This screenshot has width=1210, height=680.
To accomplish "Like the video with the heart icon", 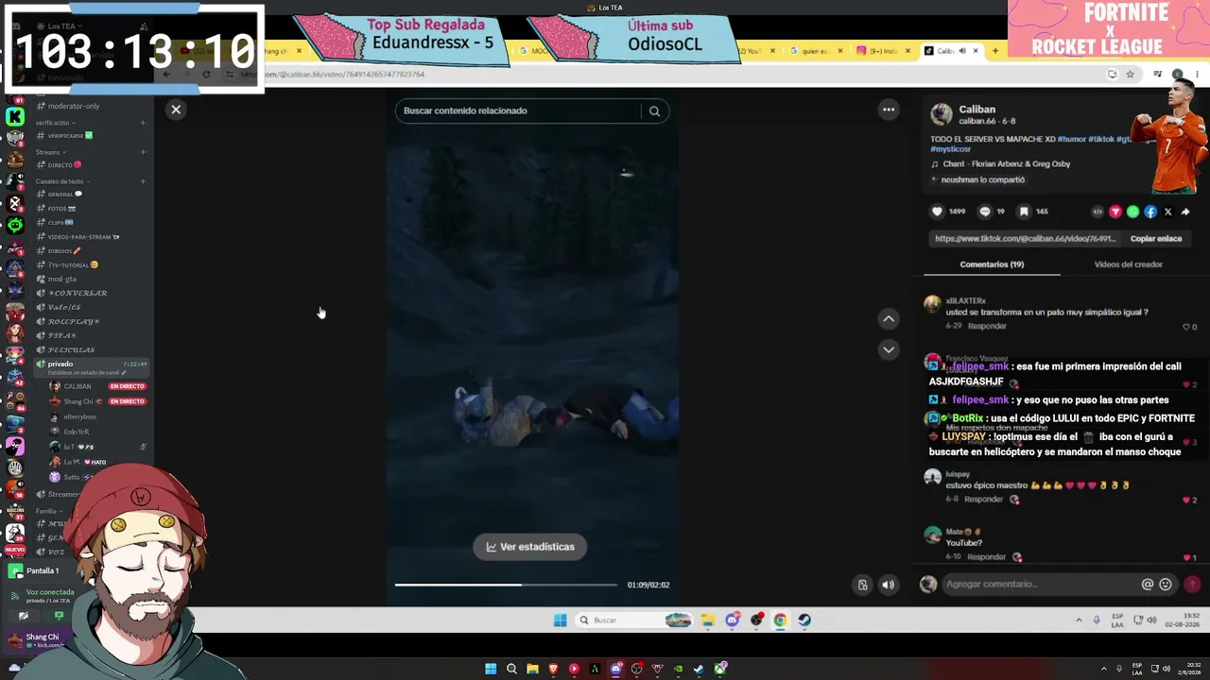I will (937, 212).
